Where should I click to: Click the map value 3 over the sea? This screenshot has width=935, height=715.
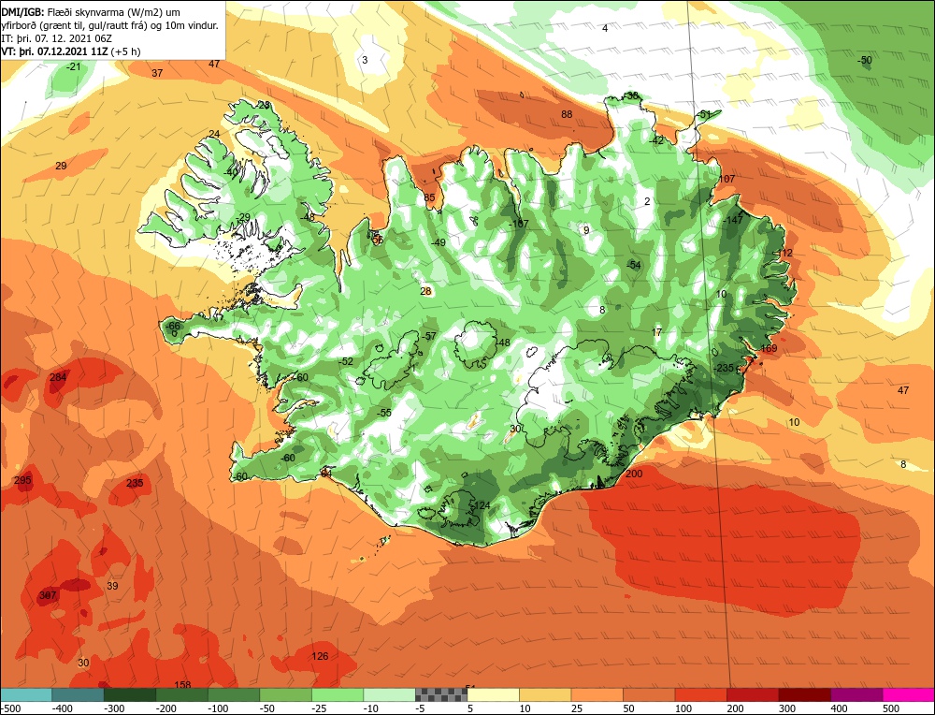[x=365, y=60]
